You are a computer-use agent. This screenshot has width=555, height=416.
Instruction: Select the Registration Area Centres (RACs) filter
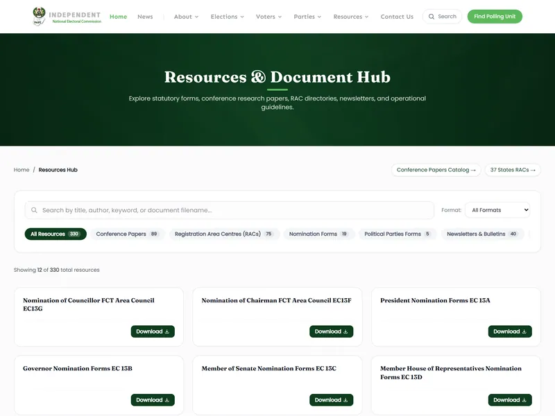(224, 234)
